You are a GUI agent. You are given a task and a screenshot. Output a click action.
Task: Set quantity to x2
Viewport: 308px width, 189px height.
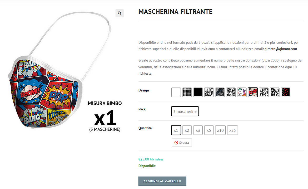coord(187,130)
